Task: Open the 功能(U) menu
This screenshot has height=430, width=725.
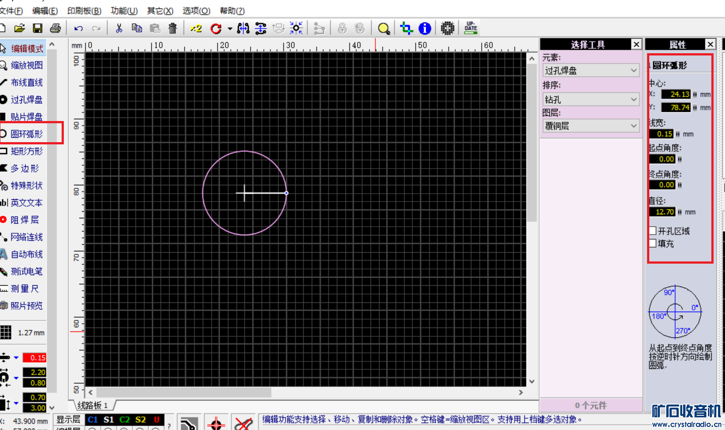Action: (x=124, y=11)
